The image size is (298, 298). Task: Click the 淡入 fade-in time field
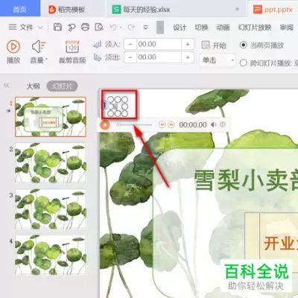[159, 45]
